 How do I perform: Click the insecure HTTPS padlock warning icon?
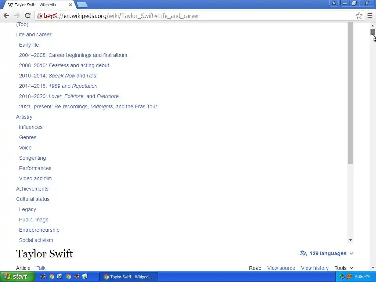click(40, 16)
